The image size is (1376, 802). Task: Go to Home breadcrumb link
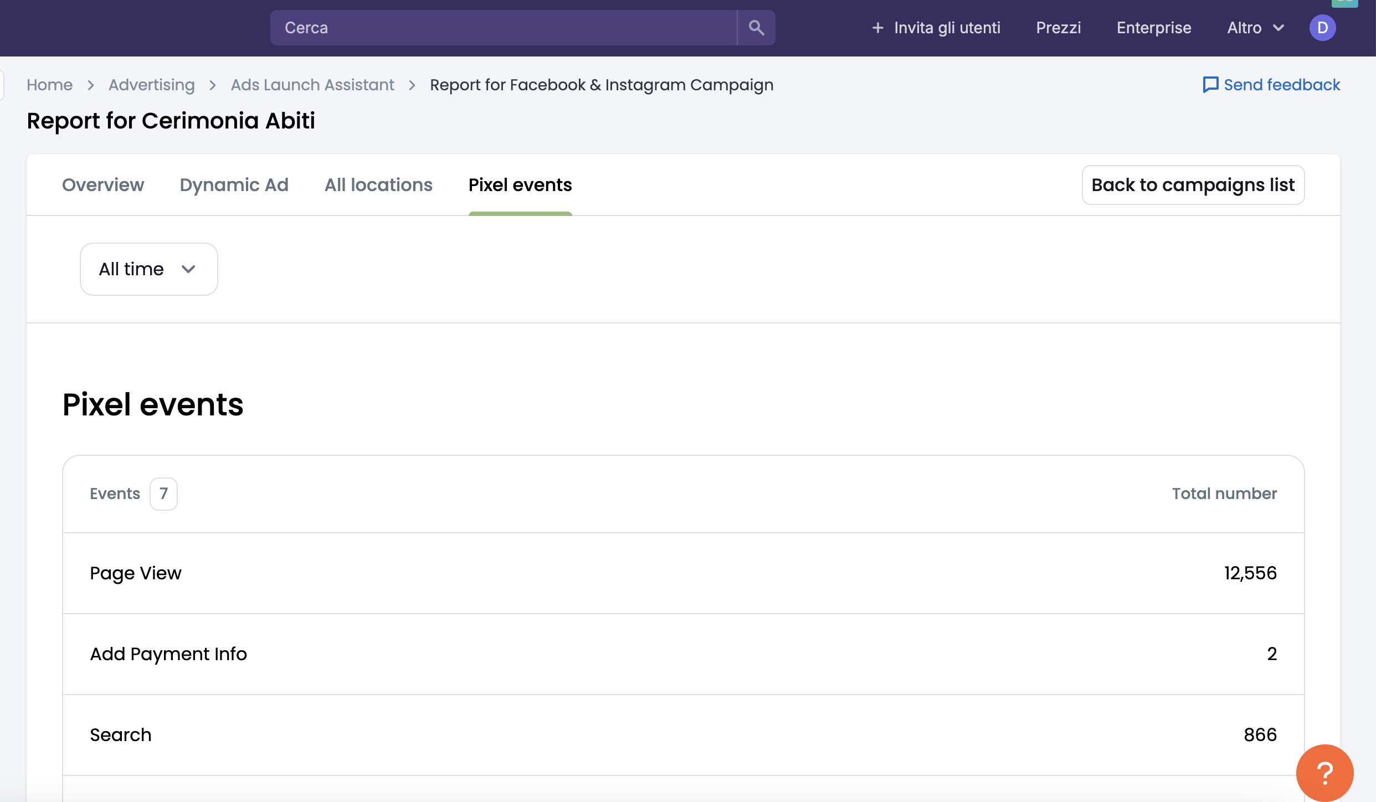point(49,85)
